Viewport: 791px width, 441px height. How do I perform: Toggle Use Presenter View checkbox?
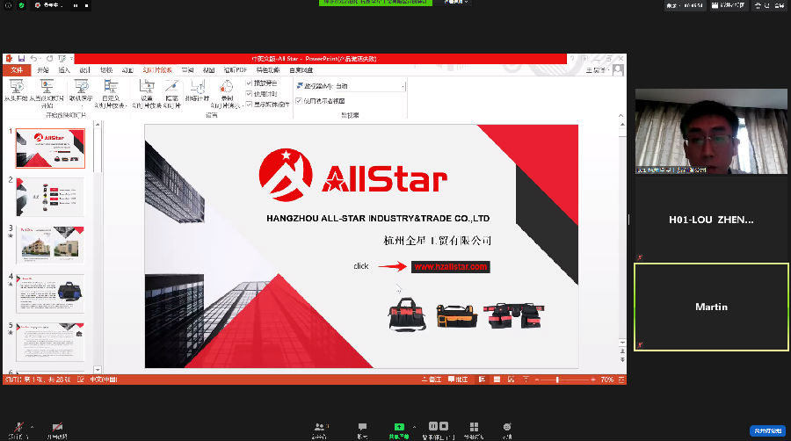(299, 101)
